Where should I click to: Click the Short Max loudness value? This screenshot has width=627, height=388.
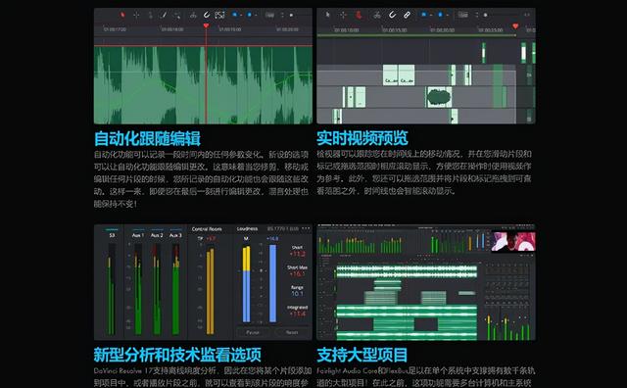click(x=297, y=274)
